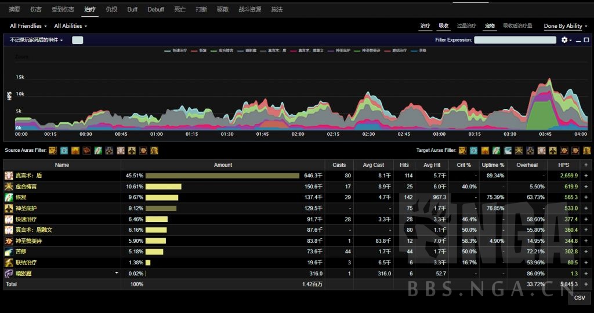Screen dimensions: 594x313
Task: Click the 神圣庇护 ability icon
Action: [x=9, y=208]
